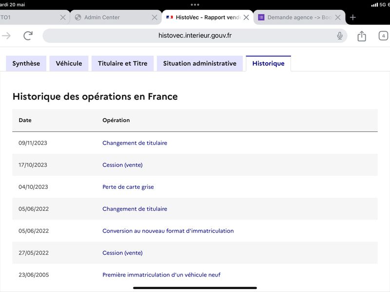Tap the date shown in status bar

13,4
